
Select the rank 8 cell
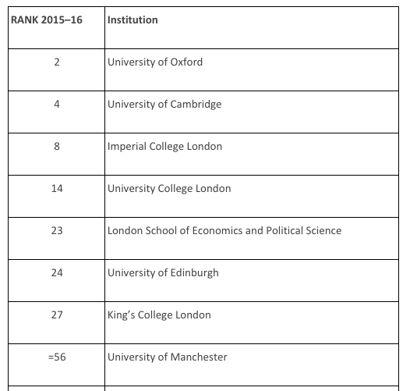click(x=56, y=155)
